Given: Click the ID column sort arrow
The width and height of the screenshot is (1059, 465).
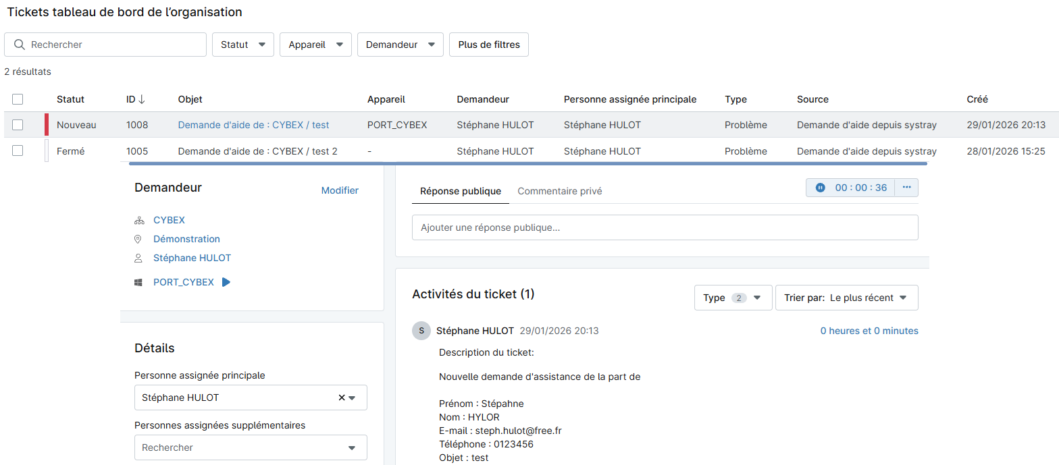Looking at the screenshot, I should (x=142, y=99).
